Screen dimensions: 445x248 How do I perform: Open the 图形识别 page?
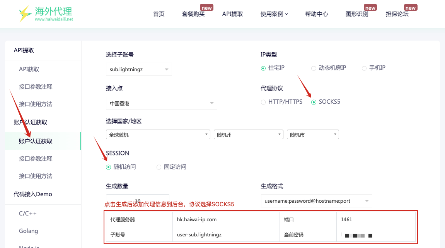tap(356, 14)
